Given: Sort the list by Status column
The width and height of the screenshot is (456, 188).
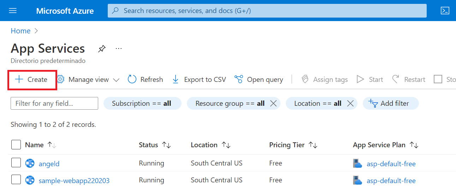Looking at the screenshot, I should coord(166,145).
